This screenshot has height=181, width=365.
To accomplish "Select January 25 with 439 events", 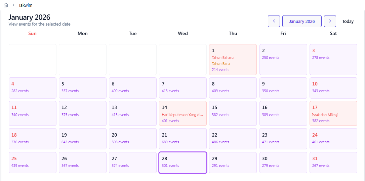I will (32, 162).
